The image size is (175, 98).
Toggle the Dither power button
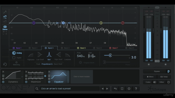point(168,82)
